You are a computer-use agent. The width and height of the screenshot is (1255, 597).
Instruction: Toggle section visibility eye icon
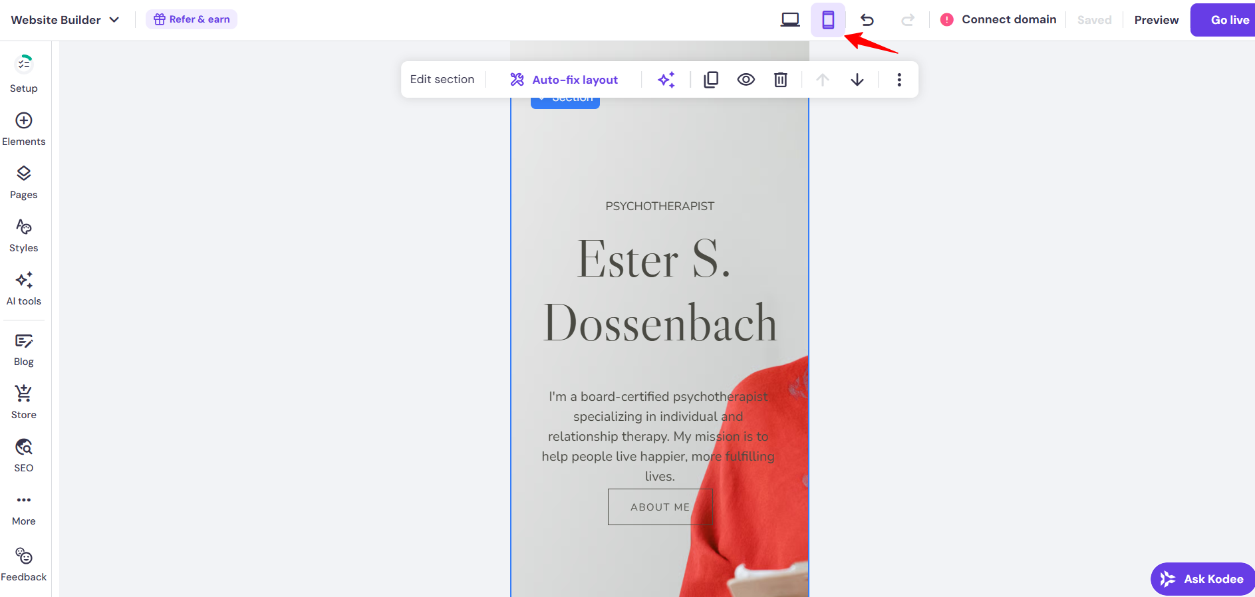pos(746,80)
